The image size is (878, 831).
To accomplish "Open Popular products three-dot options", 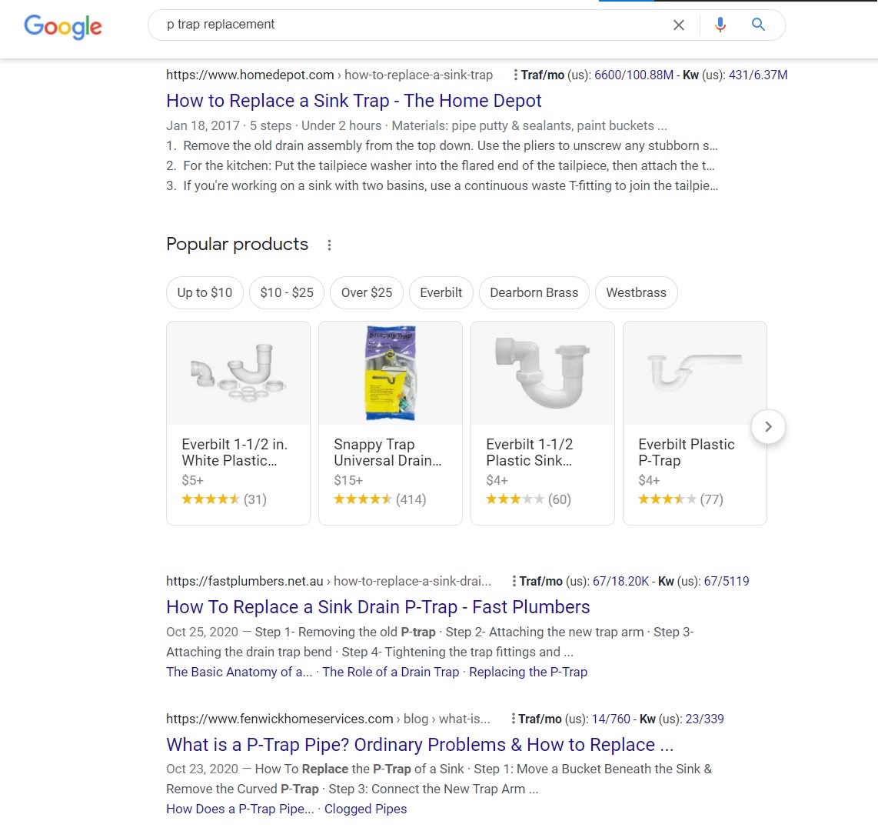I will pos(329,245).
